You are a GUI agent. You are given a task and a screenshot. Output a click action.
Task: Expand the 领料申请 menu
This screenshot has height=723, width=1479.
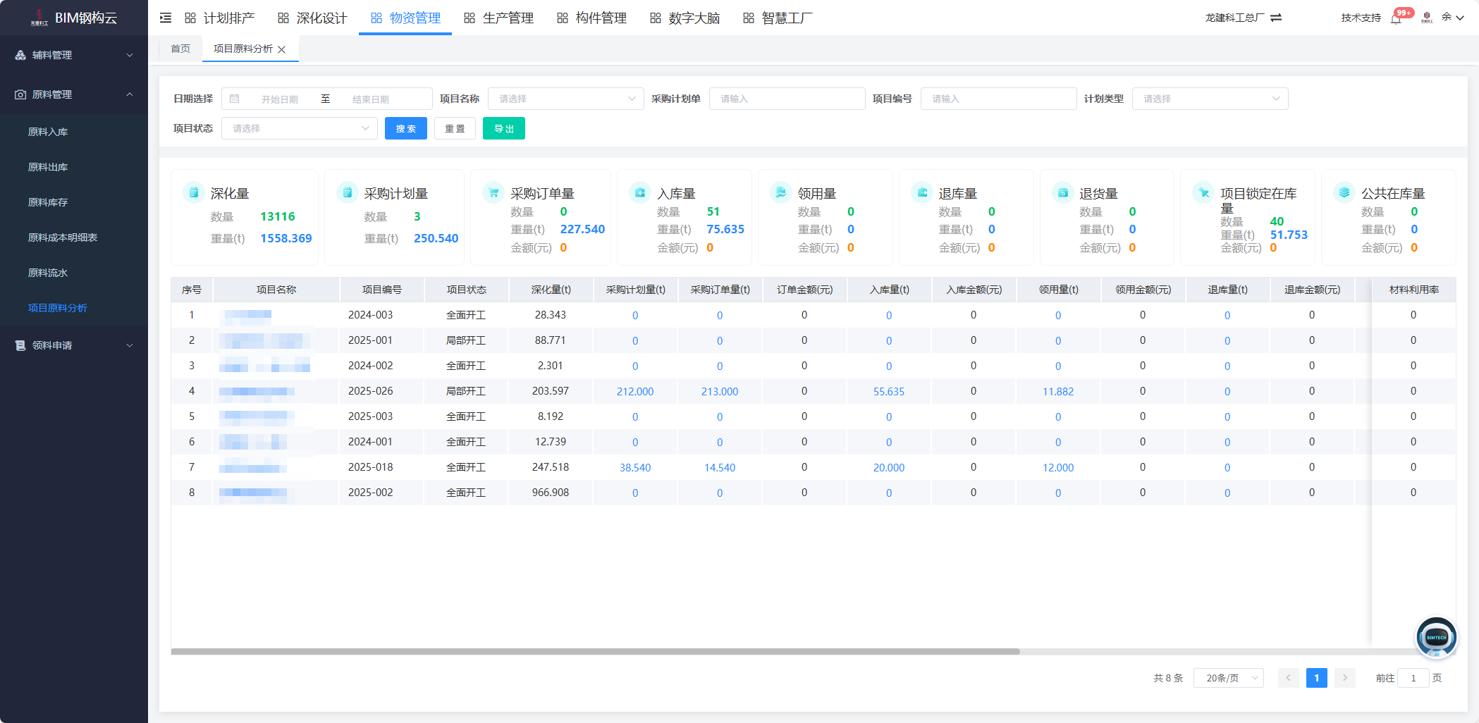(130, 345)
